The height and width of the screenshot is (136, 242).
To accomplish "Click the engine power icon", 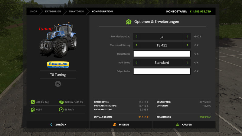I will (x=61, y=102).
